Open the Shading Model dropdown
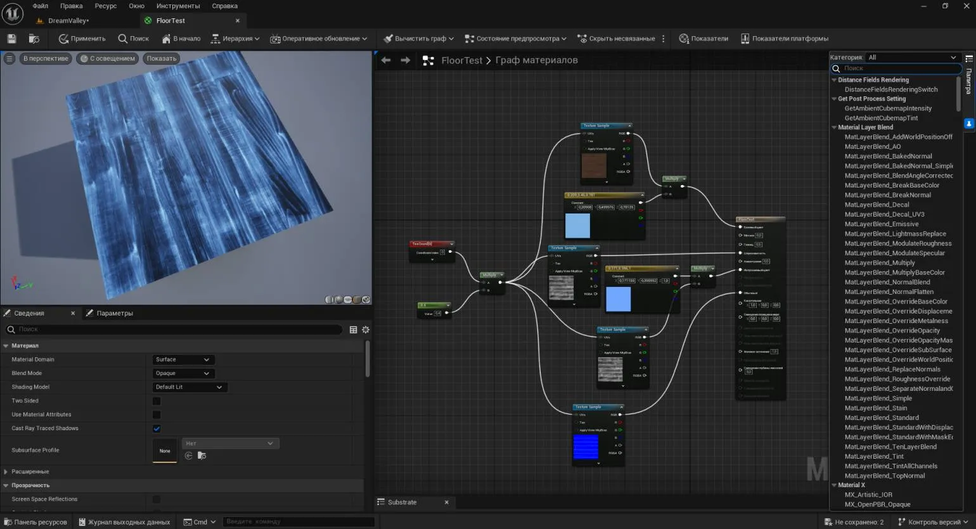 coord(189,387)
